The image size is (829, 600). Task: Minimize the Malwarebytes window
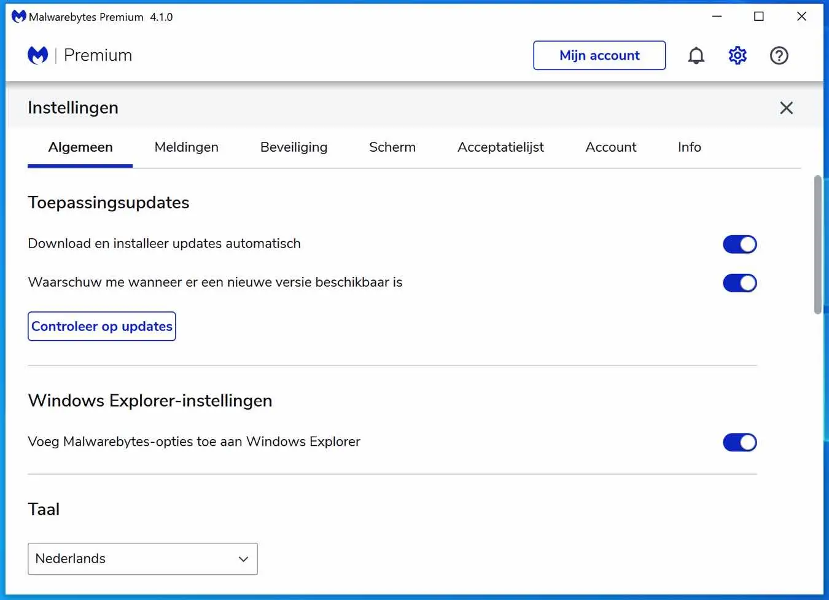coord(717,17)
